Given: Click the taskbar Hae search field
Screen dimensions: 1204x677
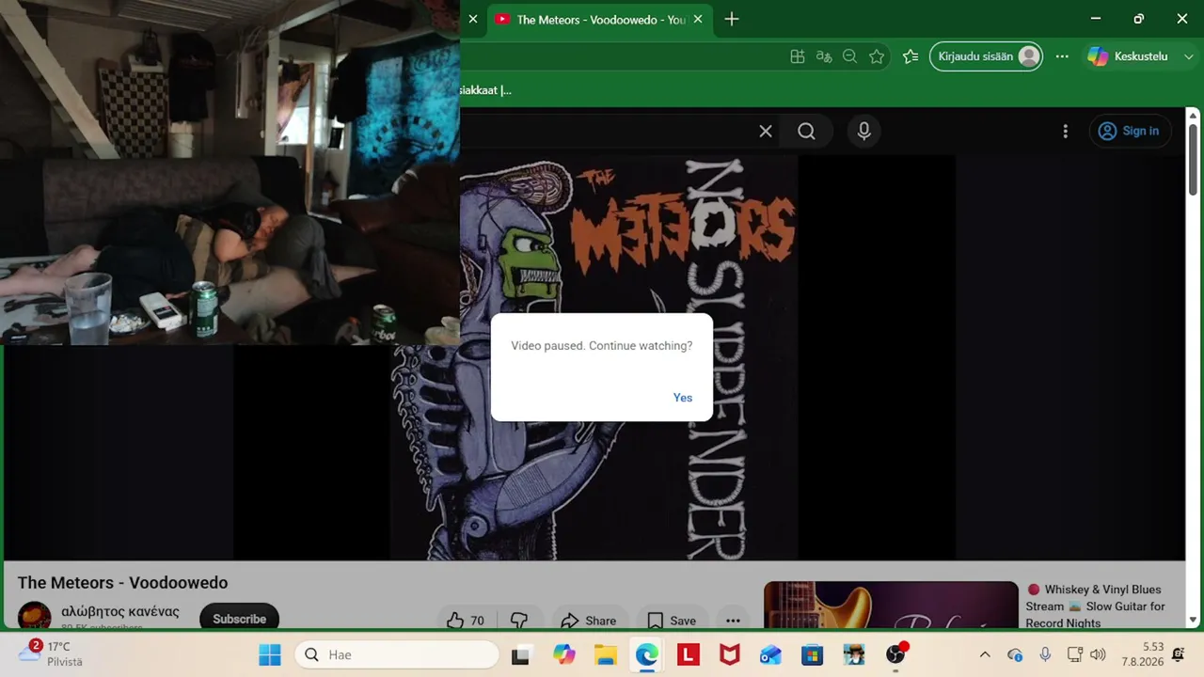Looking at the screenshot, I should [x=397, y=654].
